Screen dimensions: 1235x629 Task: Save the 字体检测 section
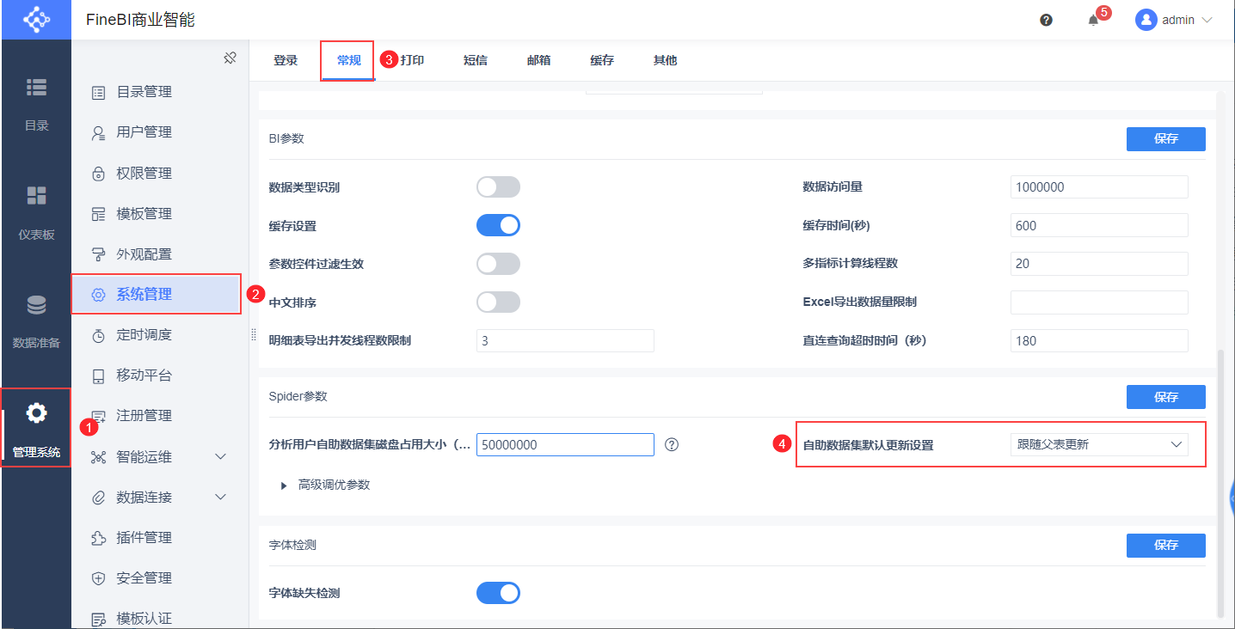[x=1166, y=546]
